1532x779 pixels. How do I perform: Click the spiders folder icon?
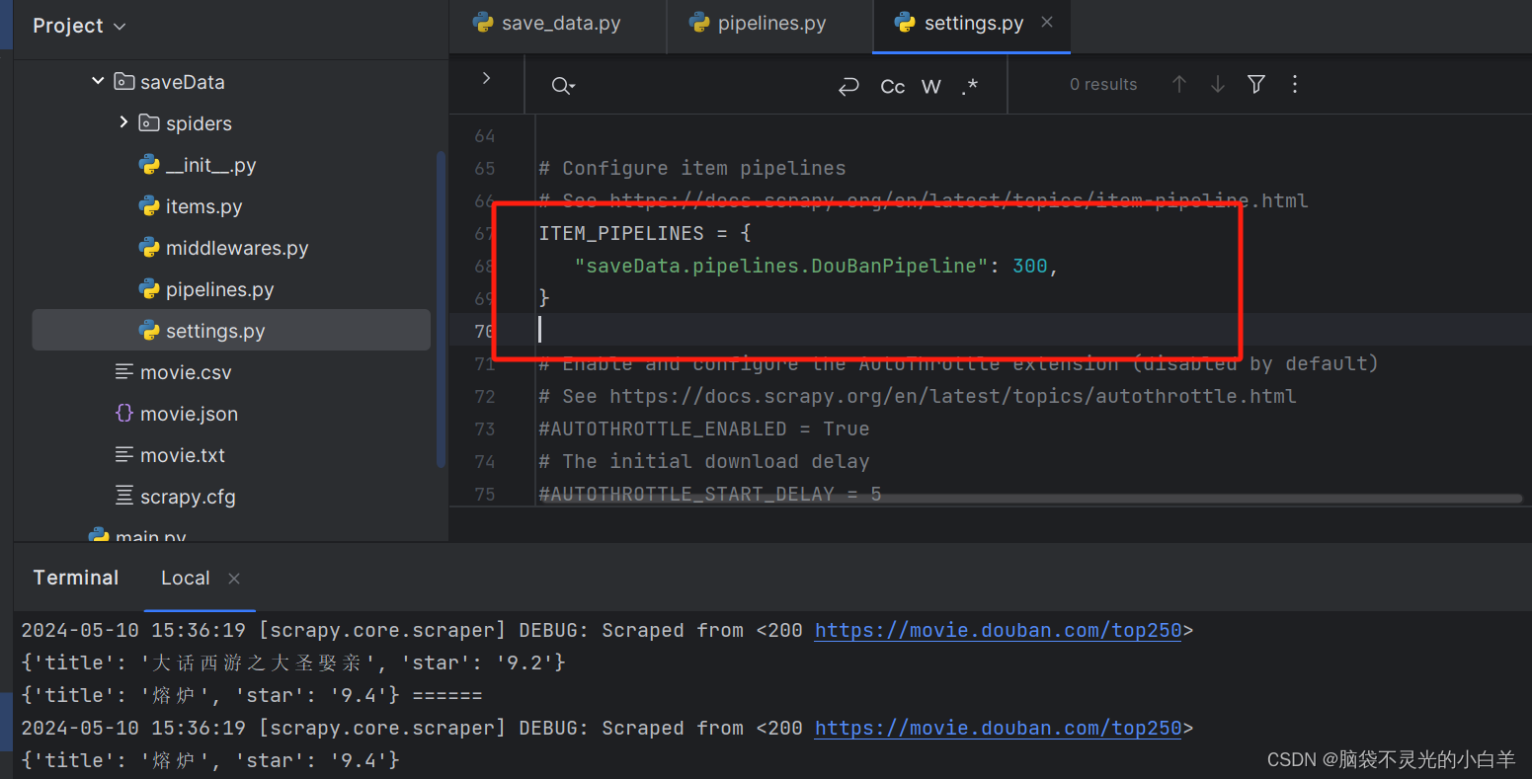click(149, 122)
